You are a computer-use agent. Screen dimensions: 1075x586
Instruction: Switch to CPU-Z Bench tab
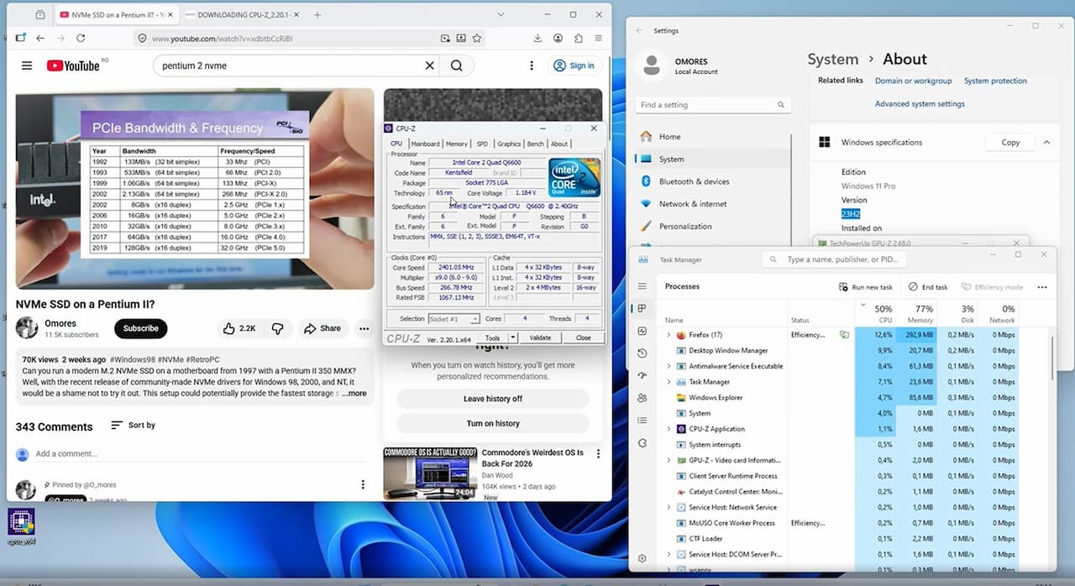pyautogui.click(x=535, y=144)
